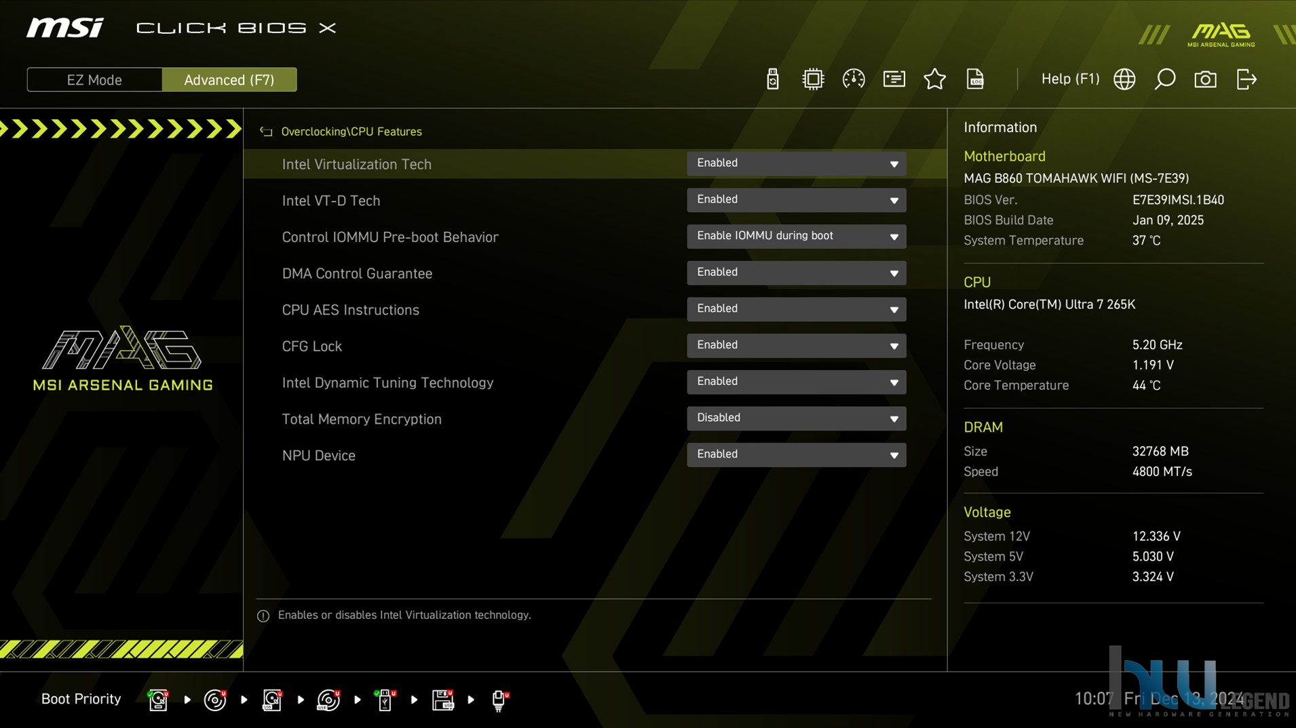This screenshot has width=1296, height=728.
Task: Click the BIOS Build Date Jan 09, 2025
Action: pyautogui.click(x=1168, y=220)
